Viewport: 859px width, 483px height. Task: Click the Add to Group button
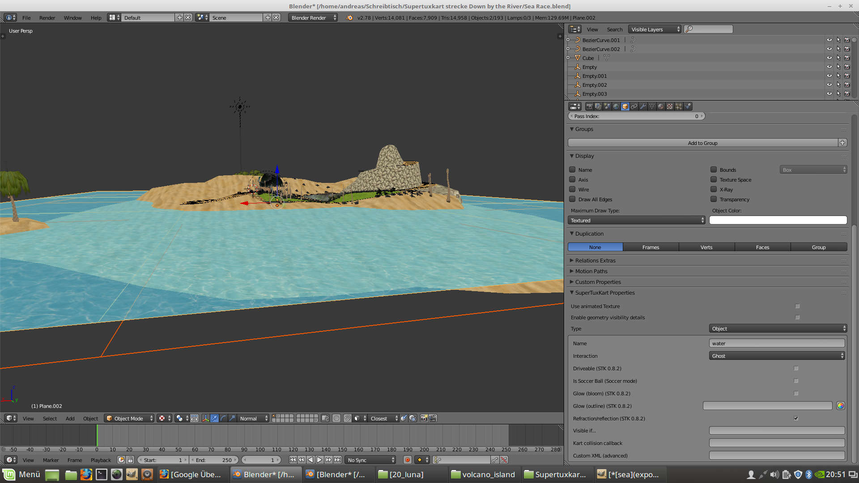702,143
